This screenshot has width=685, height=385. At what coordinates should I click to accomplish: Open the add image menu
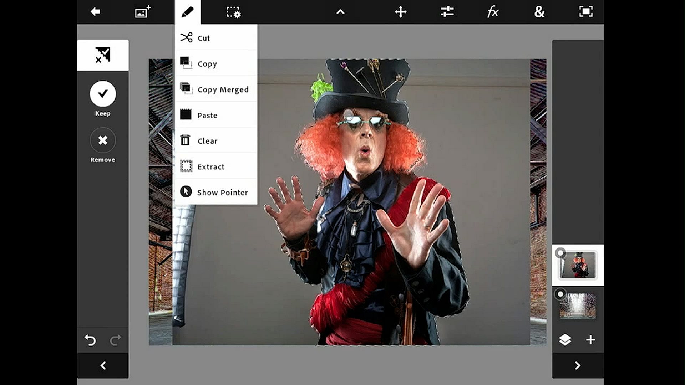(x=143, y=12)
